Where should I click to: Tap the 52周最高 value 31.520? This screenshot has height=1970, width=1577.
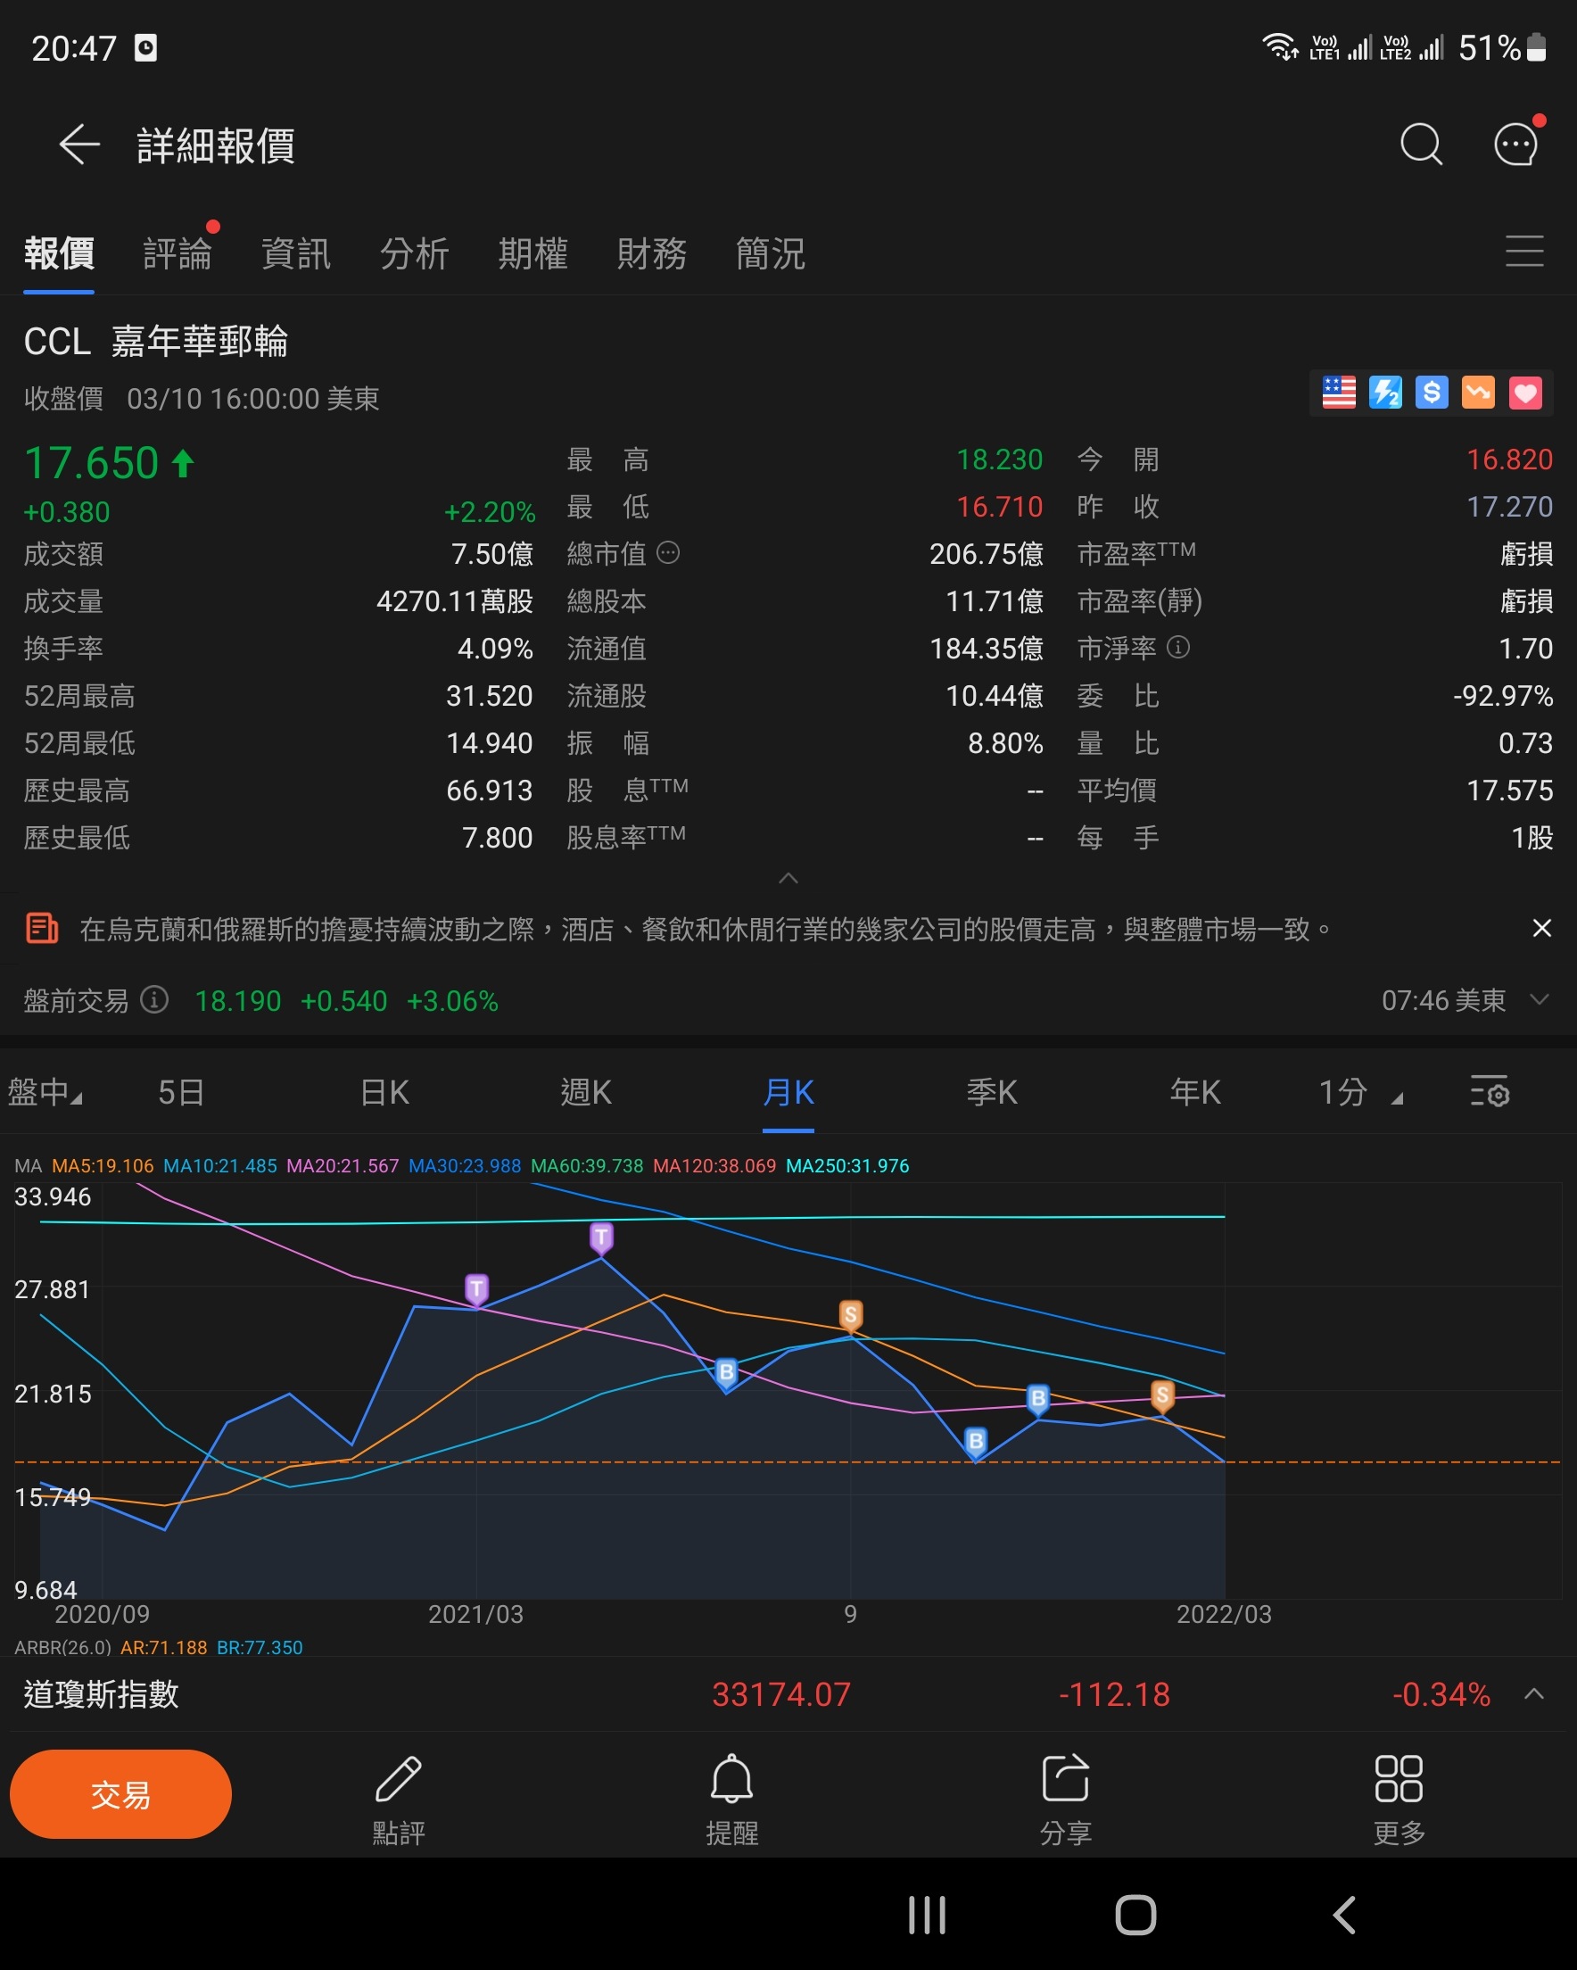tap(489, 695)
